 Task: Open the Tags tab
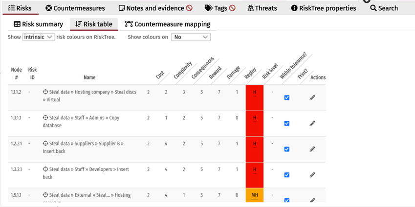[220, 8]
